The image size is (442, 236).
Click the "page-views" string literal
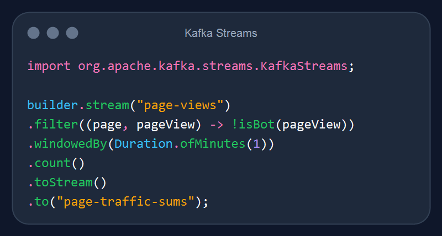point(180,105)
